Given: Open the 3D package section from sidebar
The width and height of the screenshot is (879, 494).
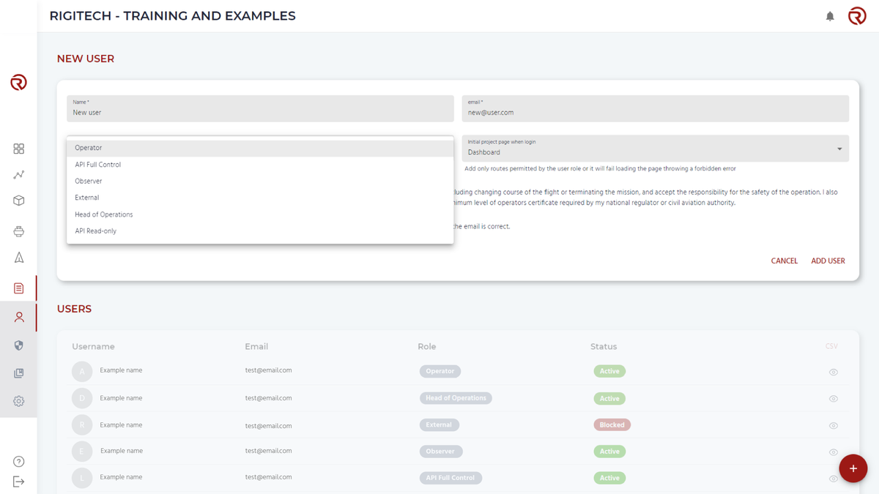Looking at the screenshot, I should coord(18,200).
